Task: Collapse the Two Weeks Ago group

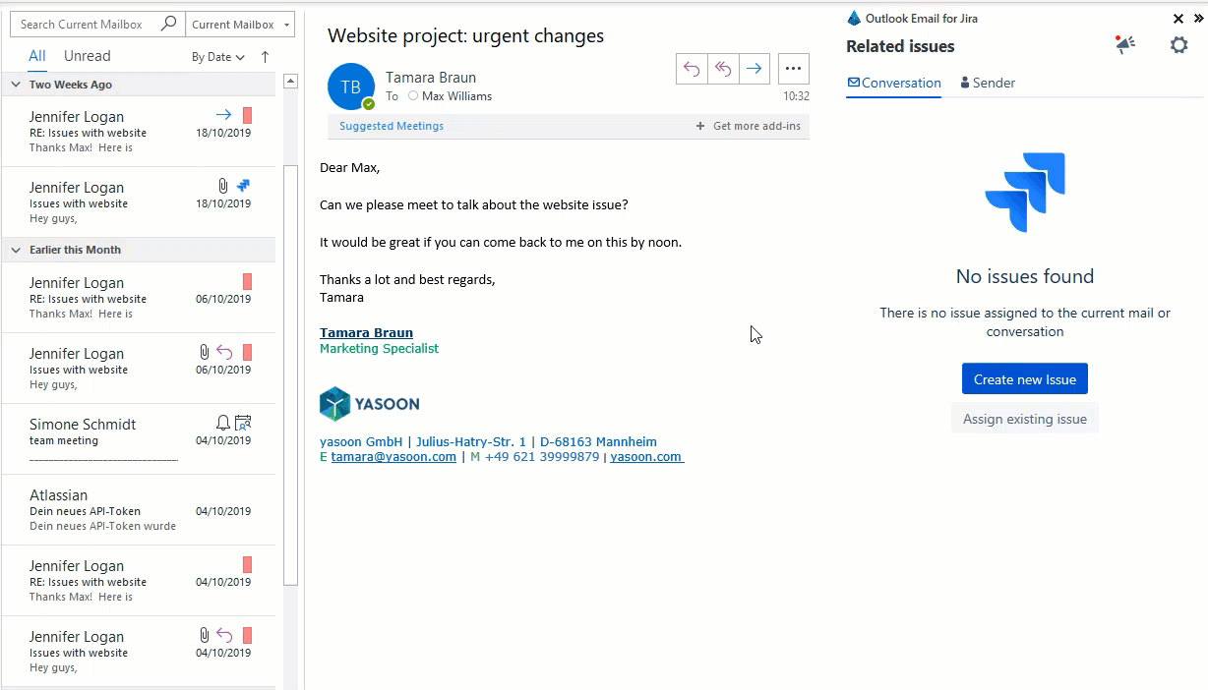Action: tap(16, 85)
